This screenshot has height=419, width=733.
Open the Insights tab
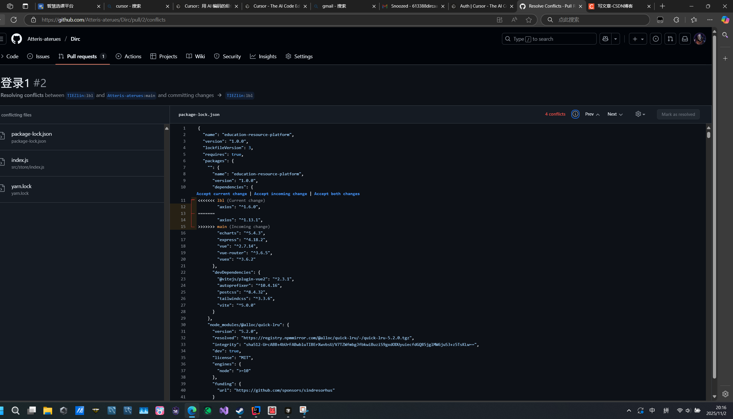pyautogui.click(x=263, y=56)
